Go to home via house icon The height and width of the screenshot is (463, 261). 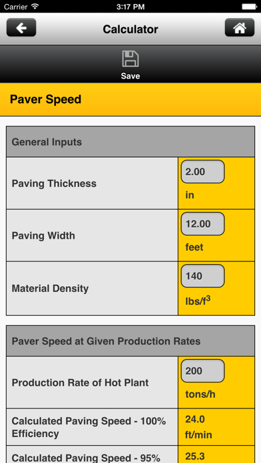(240, 27)
